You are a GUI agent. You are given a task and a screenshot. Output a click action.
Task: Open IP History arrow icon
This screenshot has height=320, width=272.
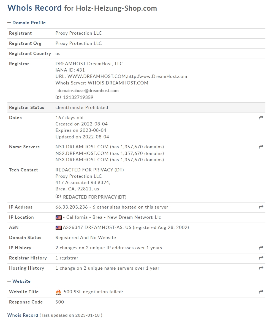click(x=261, y=248)
